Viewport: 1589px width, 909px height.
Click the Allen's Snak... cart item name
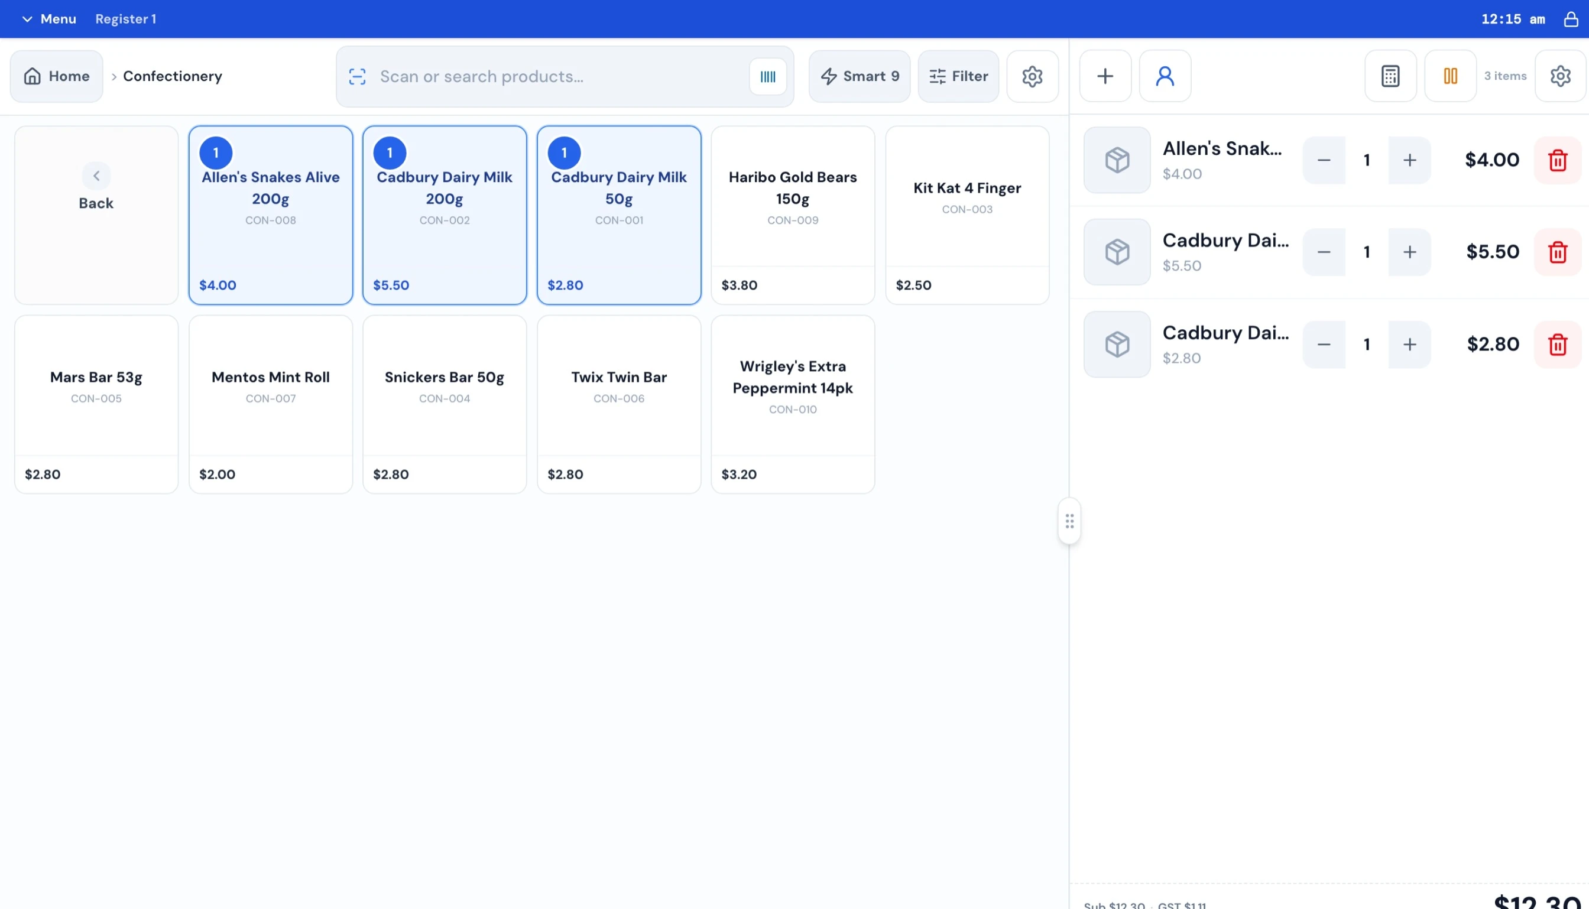coord(1222,148)
